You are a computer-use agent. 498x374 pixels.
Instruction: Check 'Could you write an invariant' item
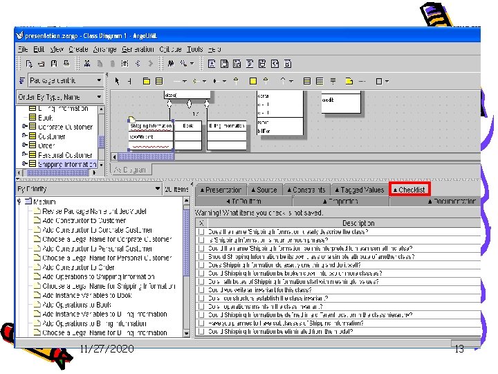pos(201,290)
